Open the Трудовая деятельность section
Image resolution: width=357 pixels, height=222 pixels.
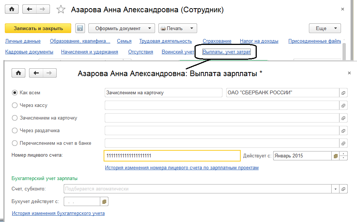tap(165, 41)
